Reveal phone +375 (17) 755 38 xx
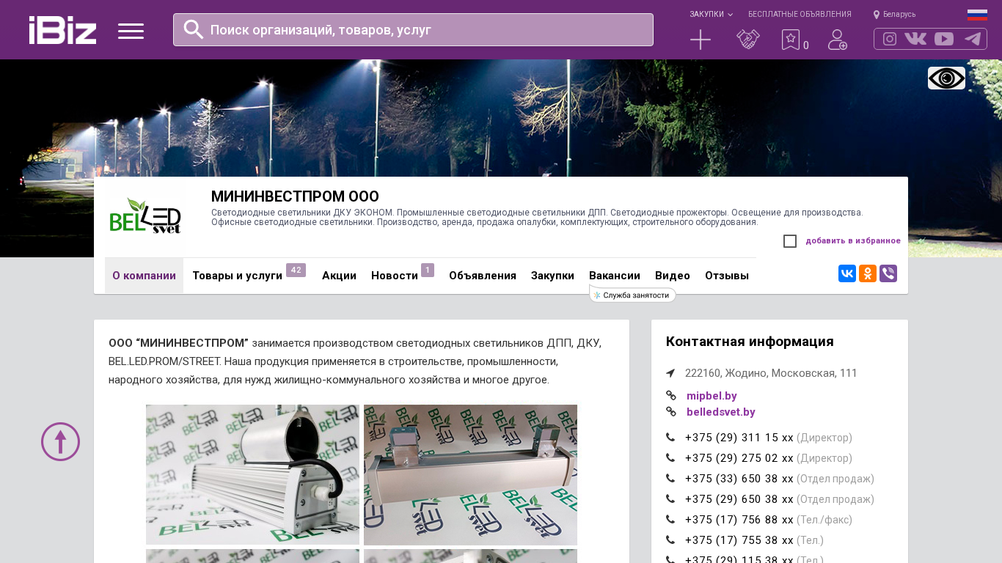The width and height of the screenshot is (1002, 563). [x=739, y=540]
